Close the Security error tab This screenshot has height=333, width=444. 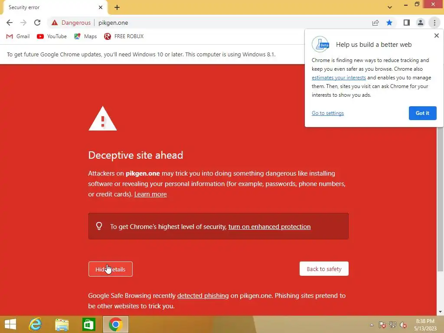[101, 7]
